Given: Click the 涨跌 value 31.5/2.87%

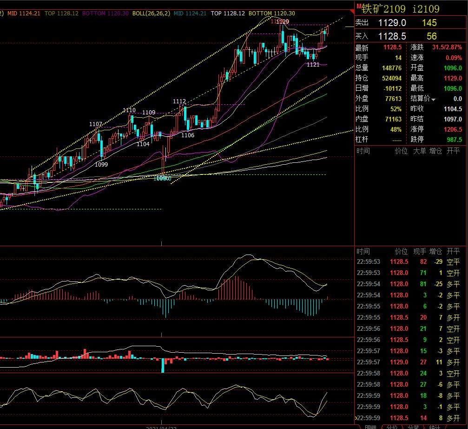Looking at the screenshot, I should pos(447,47).
